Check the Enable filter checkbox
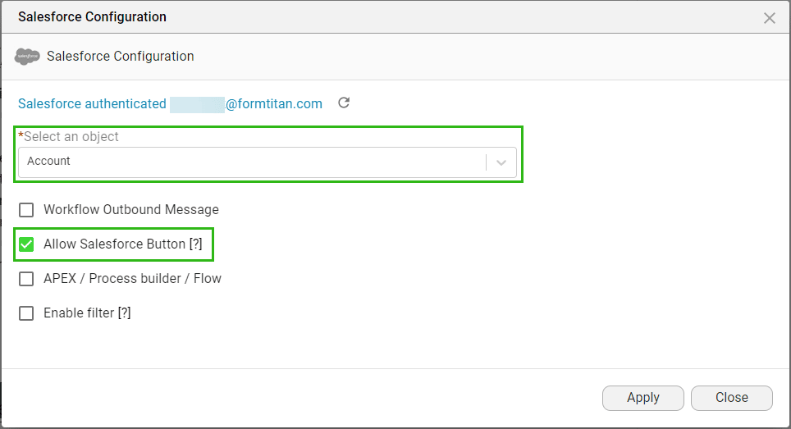 (27, 313)
